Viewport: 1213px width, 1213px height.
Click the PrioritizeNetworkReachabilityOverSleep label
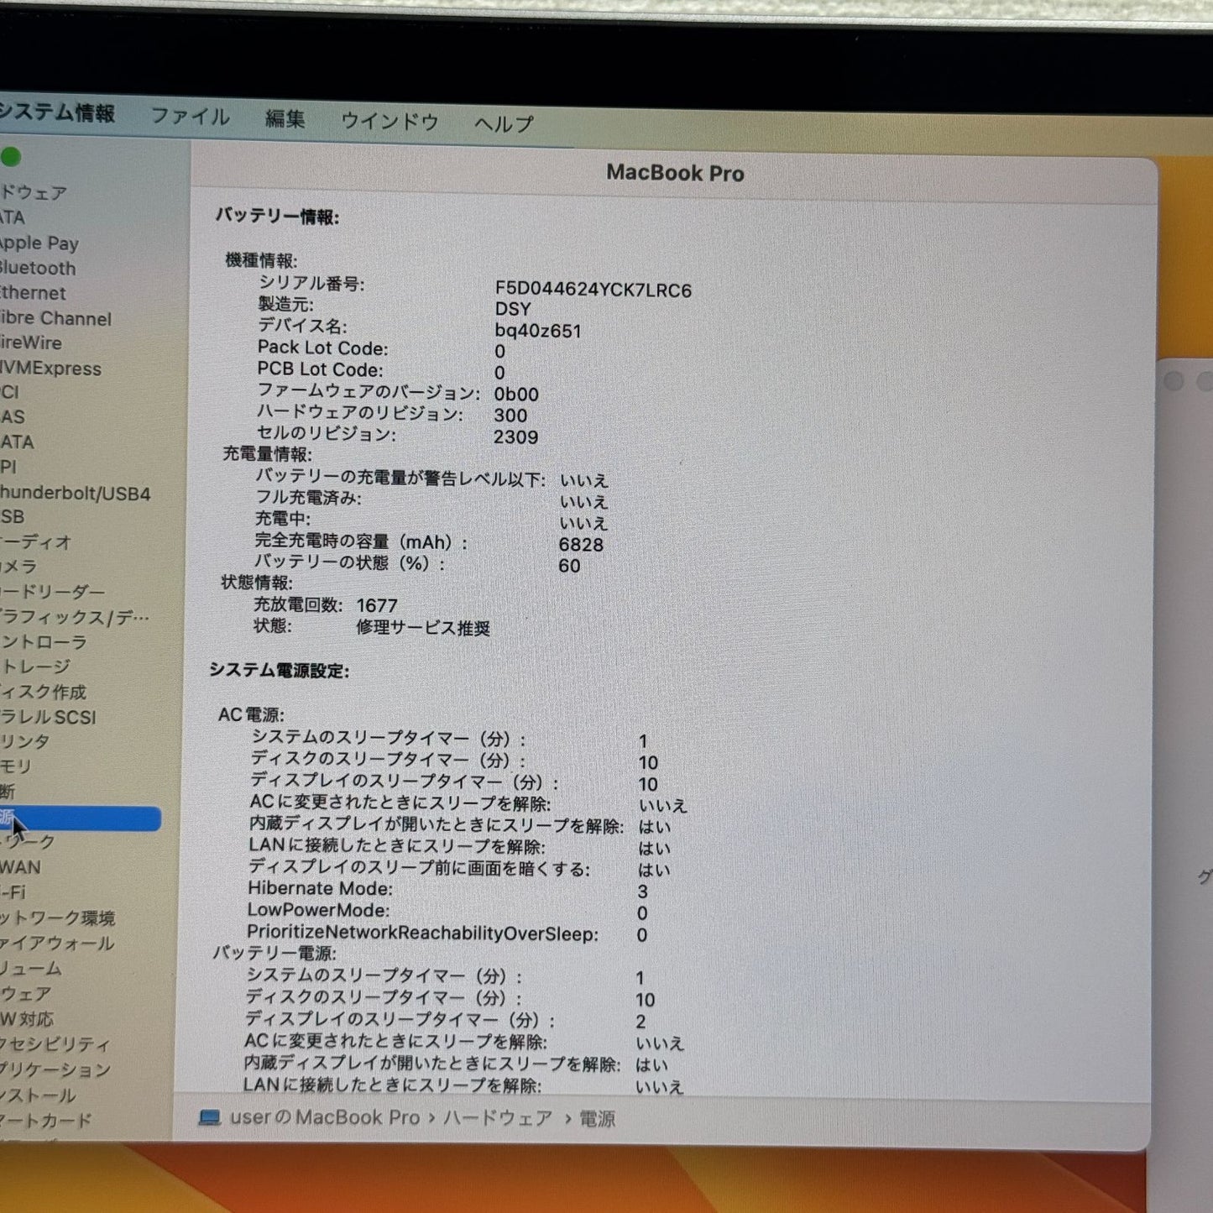click(422, 933)
